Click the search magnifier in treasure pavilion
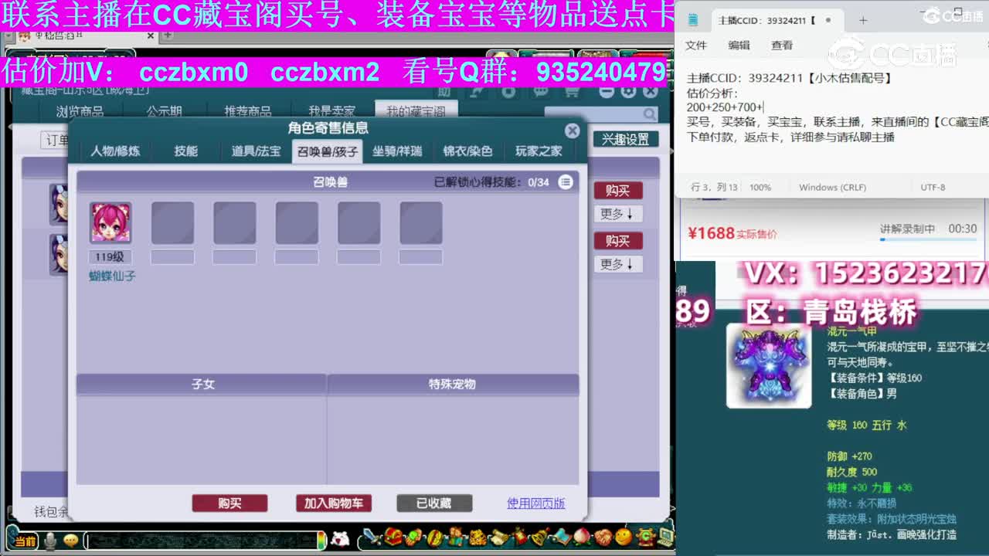 [650, 114]
